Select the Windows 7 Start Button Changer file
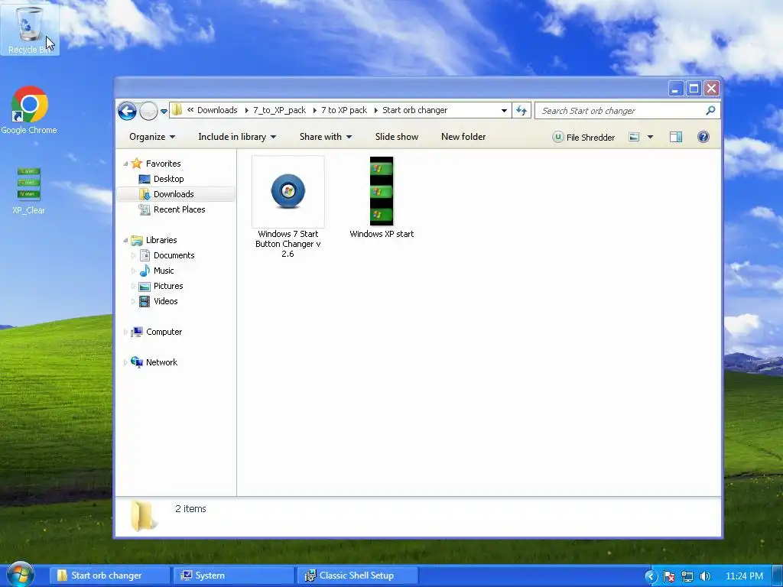The image size is (783, 587). pos(288,206)
